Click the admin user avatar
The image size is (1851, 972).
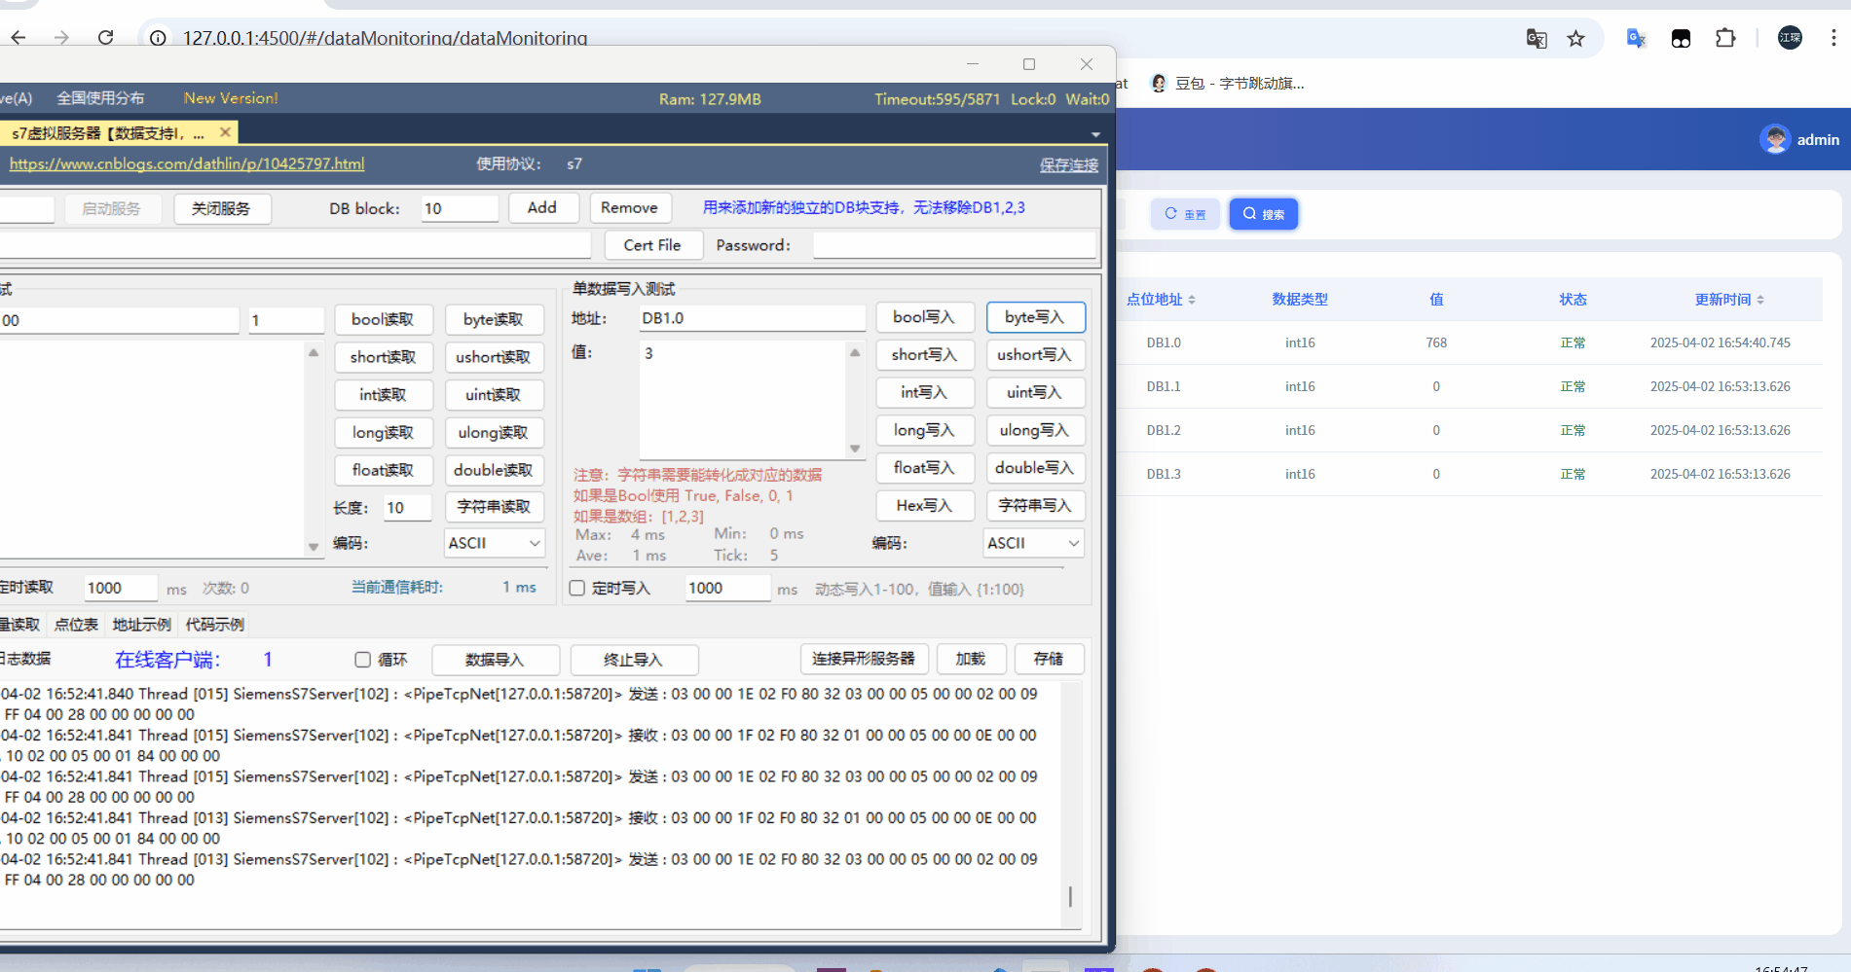pyautogui.click(x=1775, y=139)
